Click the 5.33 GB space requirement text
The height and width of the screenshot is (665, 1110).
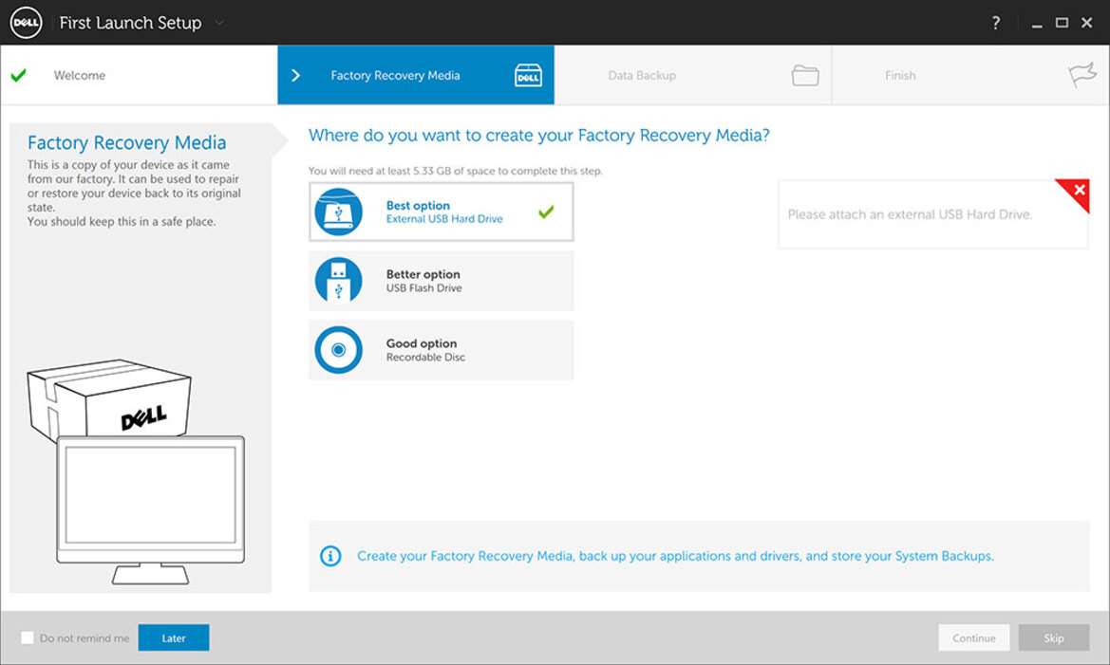click(x=455, y=171)
